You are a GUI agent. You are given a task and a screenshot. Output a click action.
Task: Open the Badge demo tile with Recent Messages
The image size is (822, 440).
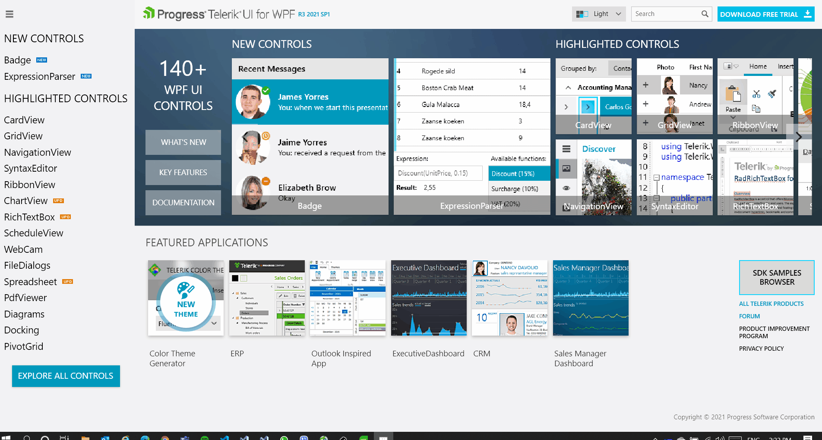[x=310, y=136]
